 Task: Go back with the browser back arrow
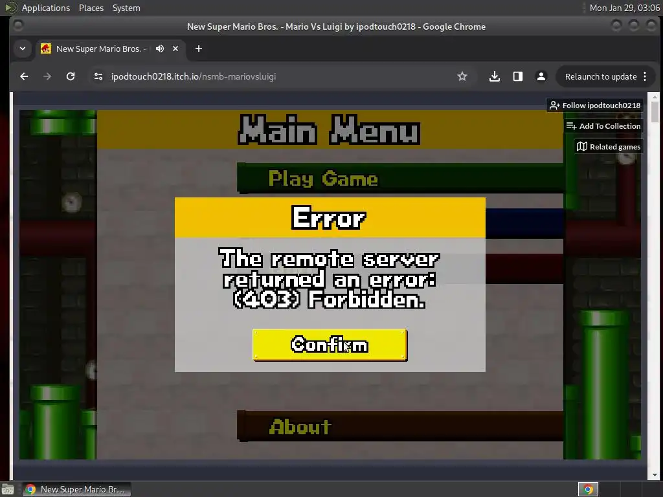[x=24, y=76]
